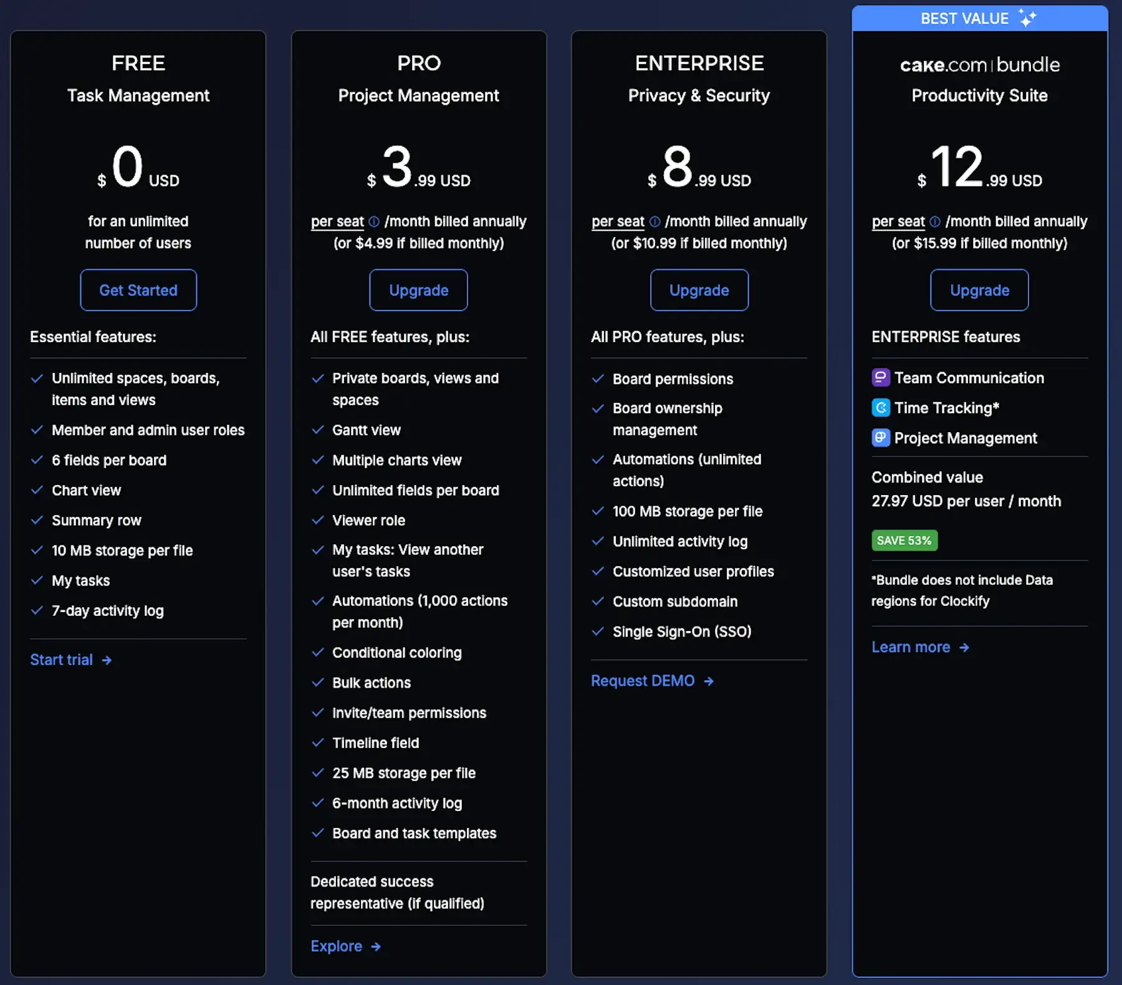Click the checkmark beside Gantt view

pos(318,430)
